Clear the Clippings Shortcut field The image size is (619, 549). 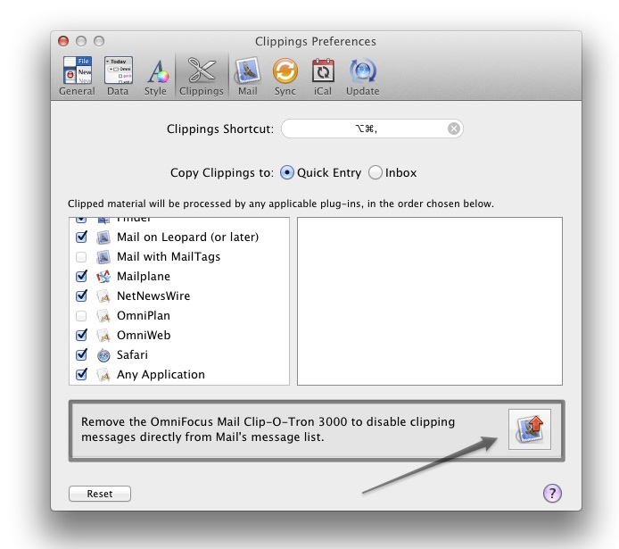[x=454, y=129]
